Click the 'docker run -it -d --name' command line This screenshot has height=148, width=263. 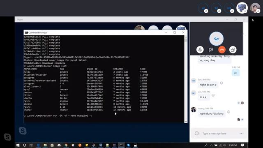pos(58,116)
